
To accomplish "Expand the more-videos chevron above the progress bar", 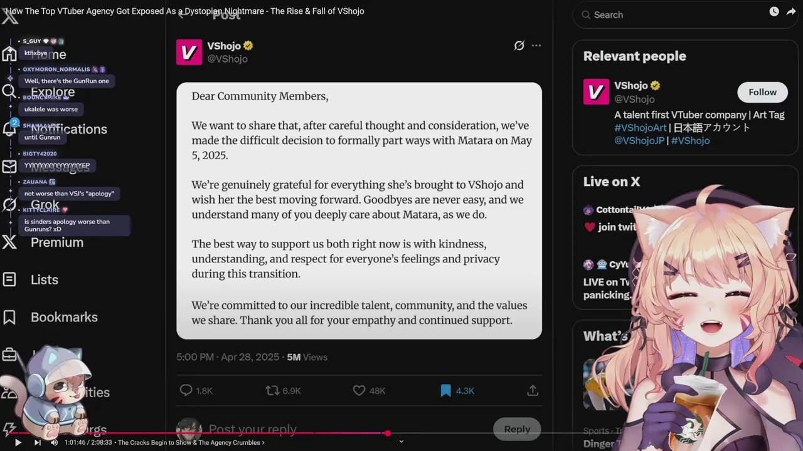I will [x=401, y=441].
